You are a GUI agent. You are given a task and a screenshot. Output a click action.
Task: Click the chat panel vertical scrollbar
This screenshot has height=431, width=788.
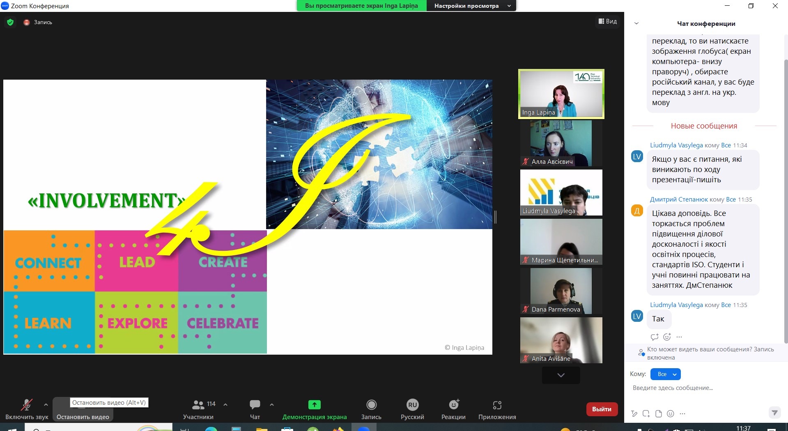pyautogui.click(x=786, y=201)
